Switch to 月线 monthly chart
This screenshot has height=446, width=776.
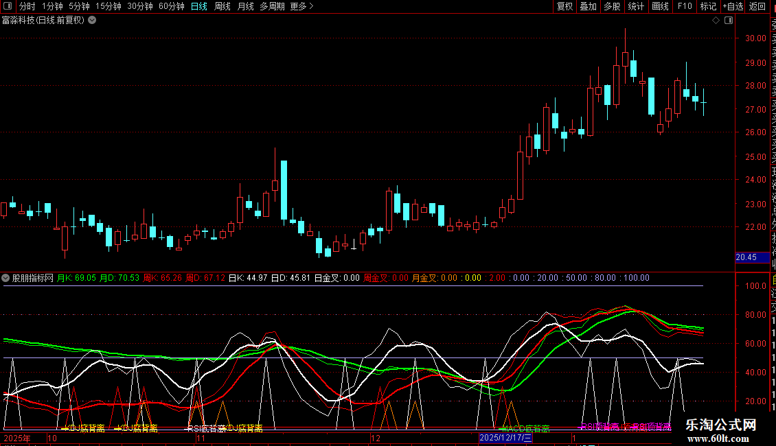[245, 6]
